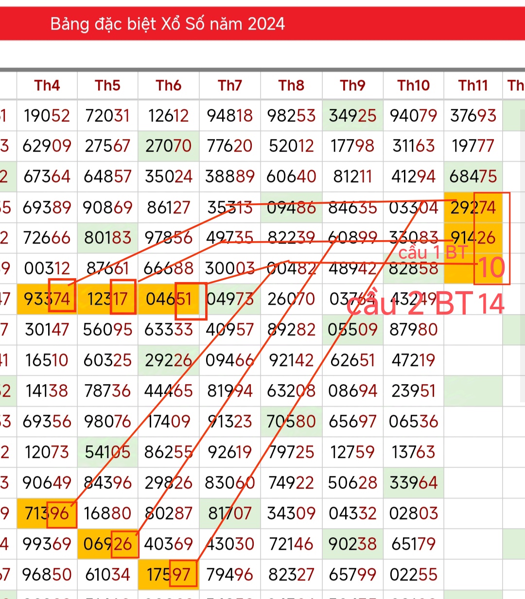525x599 pixels.
Task: Click the red handwritten number 10
Action: click(x=491, y=268)
